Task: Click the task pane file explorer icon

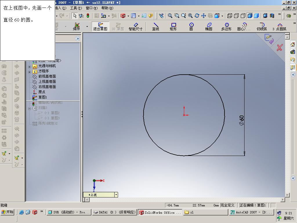Action: [293, 60]
